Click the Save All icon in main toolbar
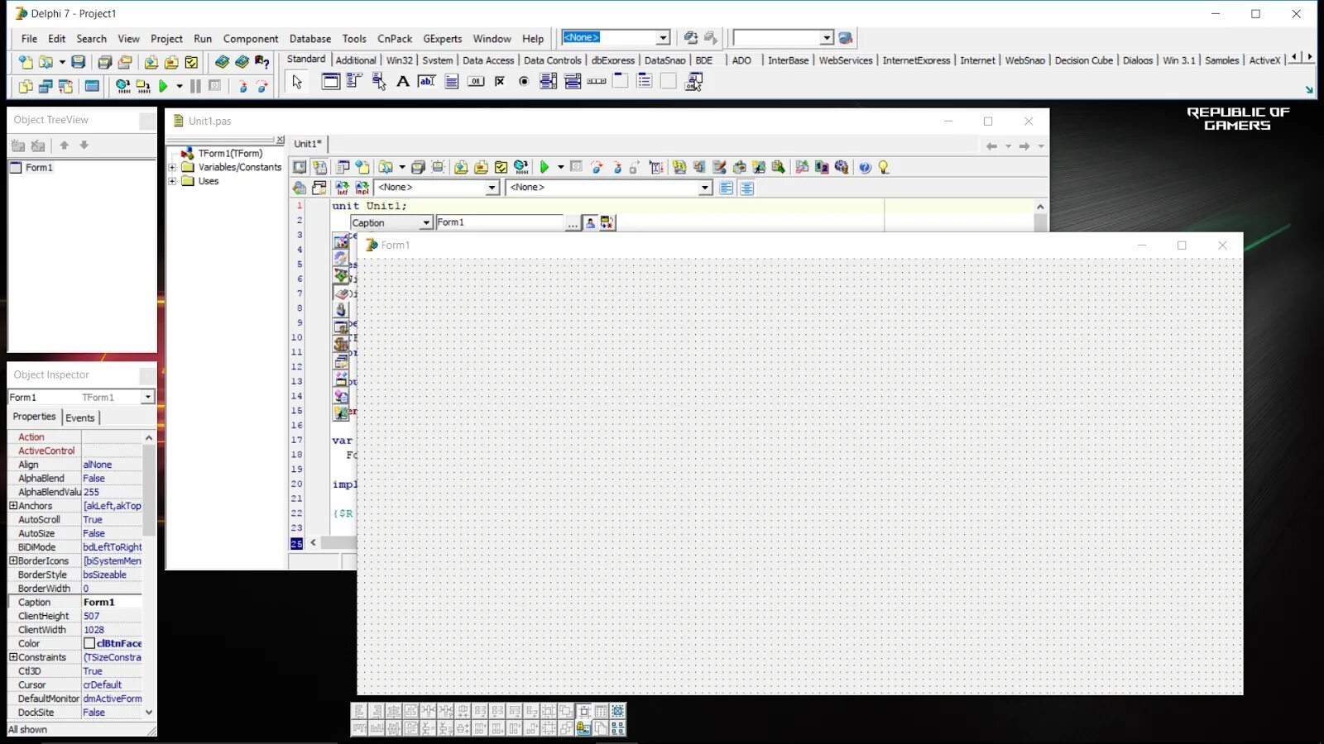This screenshot has height=744, width=1324. [x=104, y=62]
